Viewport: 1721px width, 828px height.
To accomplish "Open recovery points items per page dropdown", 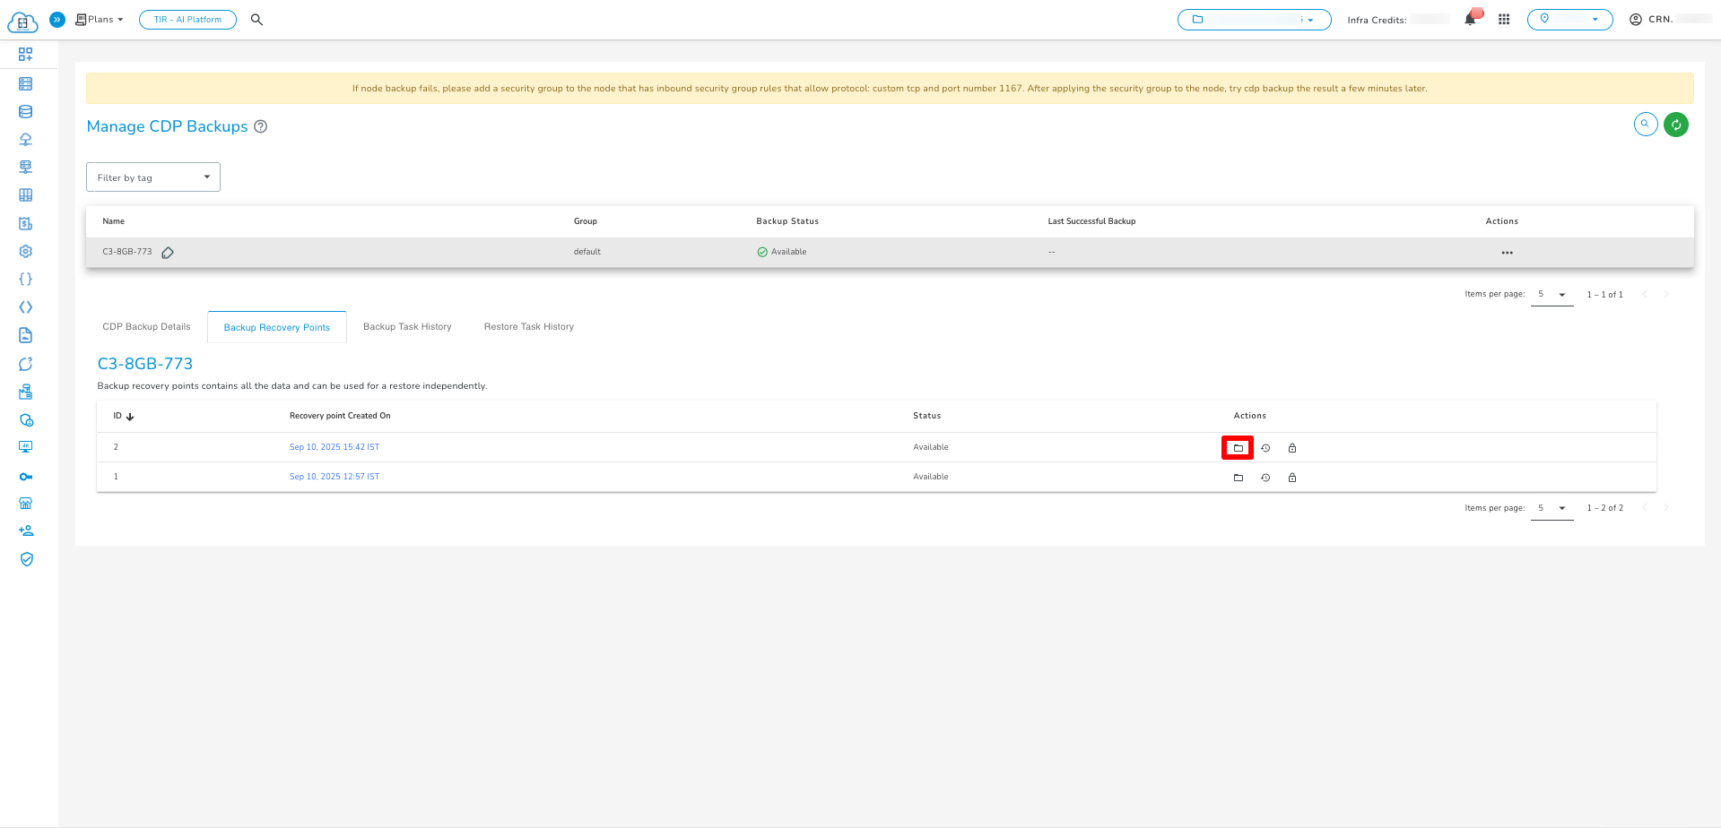I will coord(1552,508).
